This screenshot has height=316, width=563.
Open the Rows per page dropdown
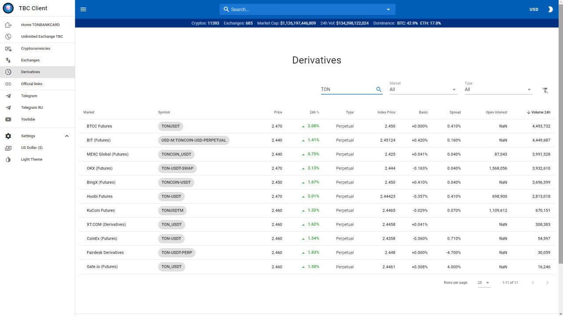point(484,283)
